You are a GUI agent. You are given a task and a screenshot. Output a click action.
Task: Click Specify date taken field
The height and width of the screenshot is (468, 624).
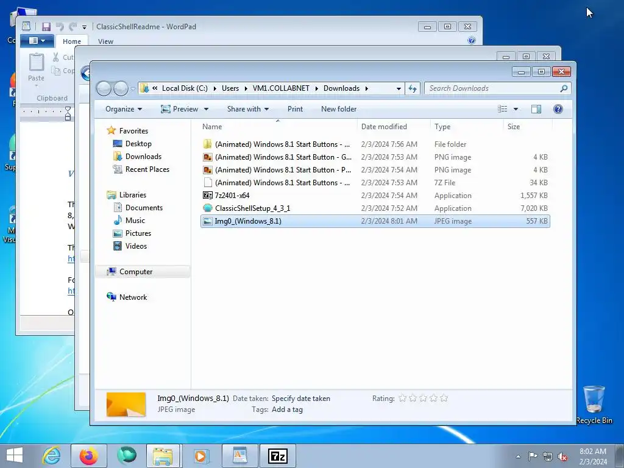[x=301, y=399]
